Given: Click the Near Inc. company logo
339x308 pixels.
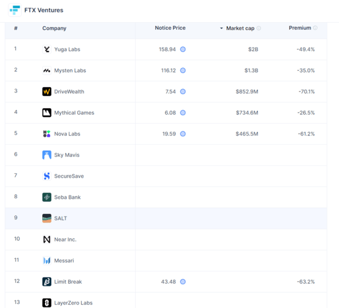Looking at the screenshot, I should pyautogui.click(x=47, y=239).
